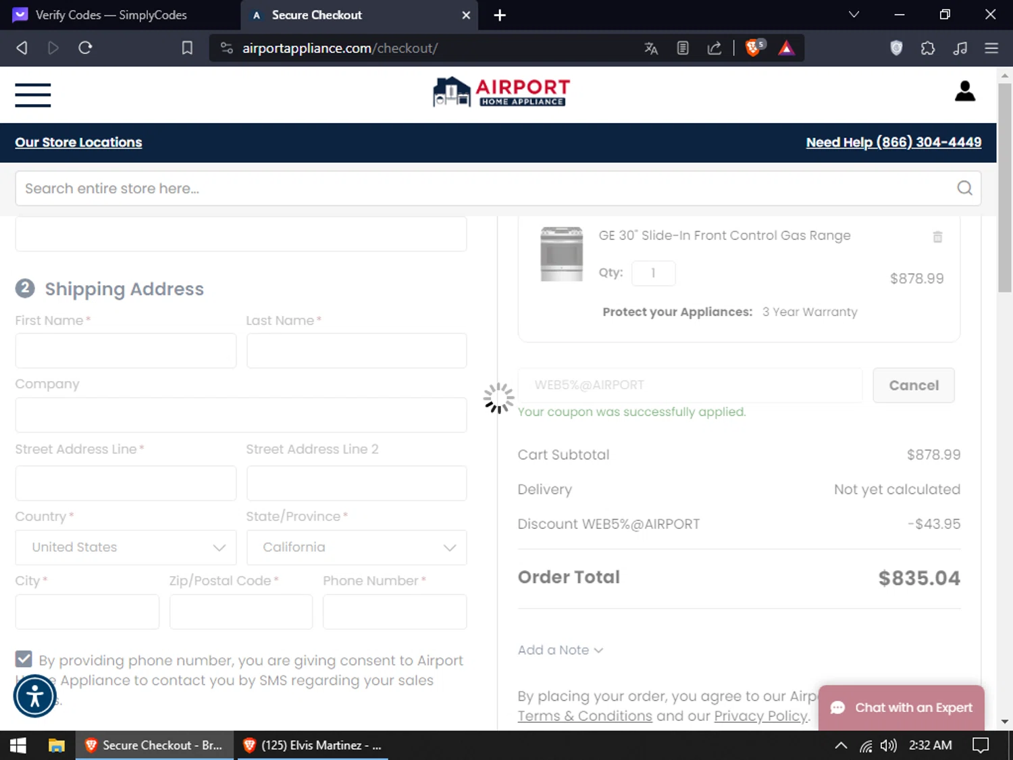
Task: Open the tab search chevron
Action: (x=854, y=14)
